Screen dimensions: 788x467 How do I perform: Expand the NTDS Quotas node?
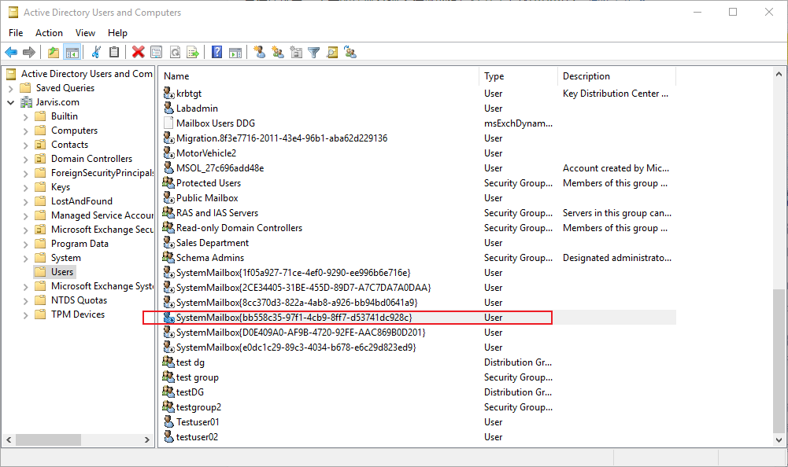(26, 301)
